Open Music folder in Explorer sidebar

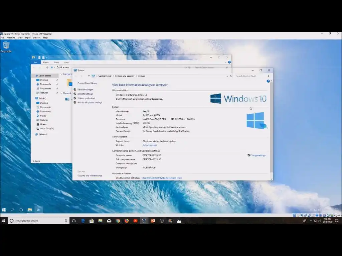43,116
